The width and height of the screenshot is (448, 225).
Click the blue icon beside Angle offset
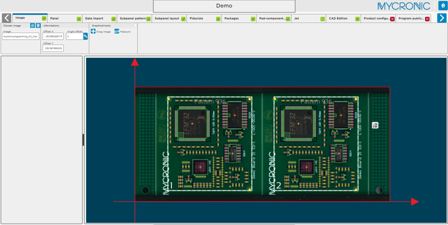tap(86, 36)
